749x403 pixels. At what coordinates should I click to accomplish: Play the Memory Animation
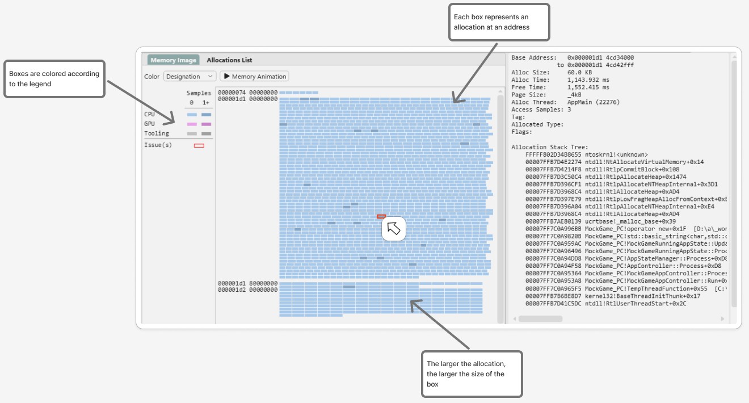[x=254, y=76]
